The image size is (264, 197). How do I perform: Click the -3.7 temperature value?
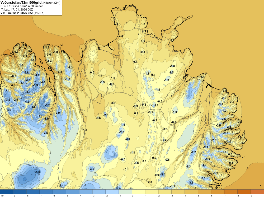tap(28, 80)
